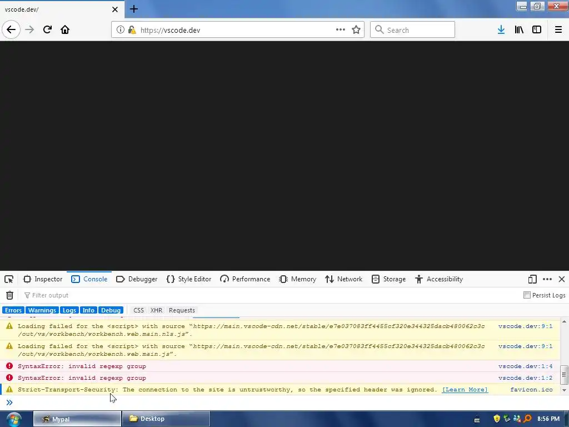569x427 pixels.
Task: Click the Strict-Transport-Security warning triangle icon
Action: (9, 389)
